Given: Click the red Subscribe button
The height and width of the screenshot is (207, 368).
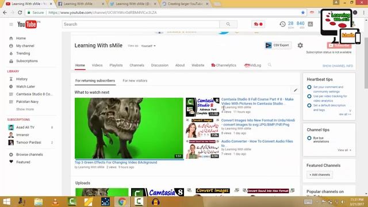Looking at the screenshot, I should click(339, 45).
